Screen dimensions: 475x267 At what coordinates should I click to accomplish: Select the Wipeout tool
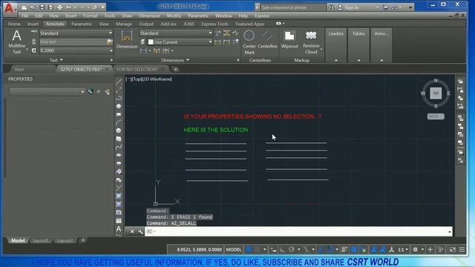289,39
